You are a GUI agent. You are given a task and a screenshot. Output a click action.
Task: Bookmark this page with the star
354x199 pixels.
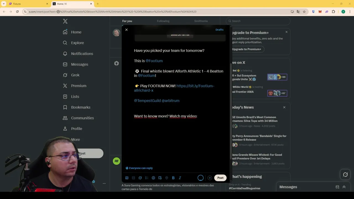click(x=304, y=12)
